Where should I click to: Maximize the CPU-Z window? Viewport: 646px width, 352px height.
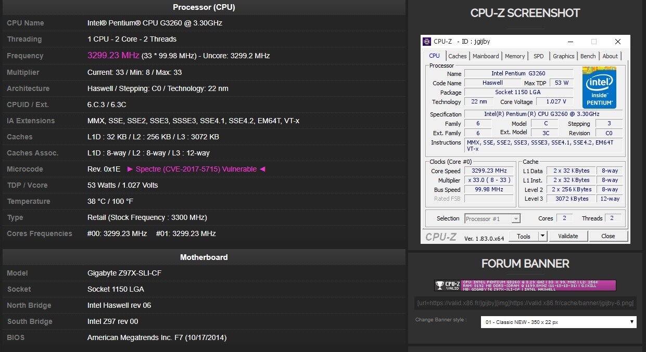pyautogui.click(x=593, y=42)
